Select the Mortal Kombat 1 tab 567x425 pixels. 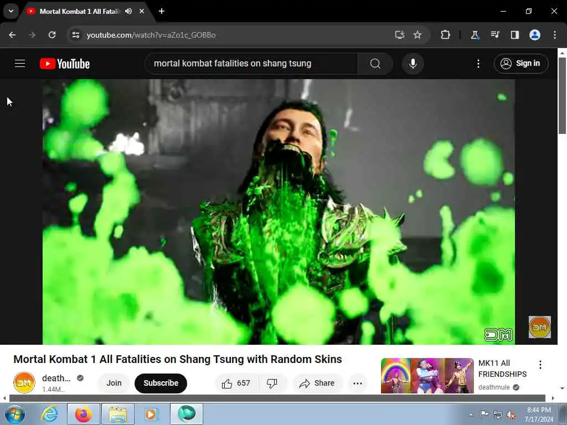pyautogui.click(x=79, y=12)
